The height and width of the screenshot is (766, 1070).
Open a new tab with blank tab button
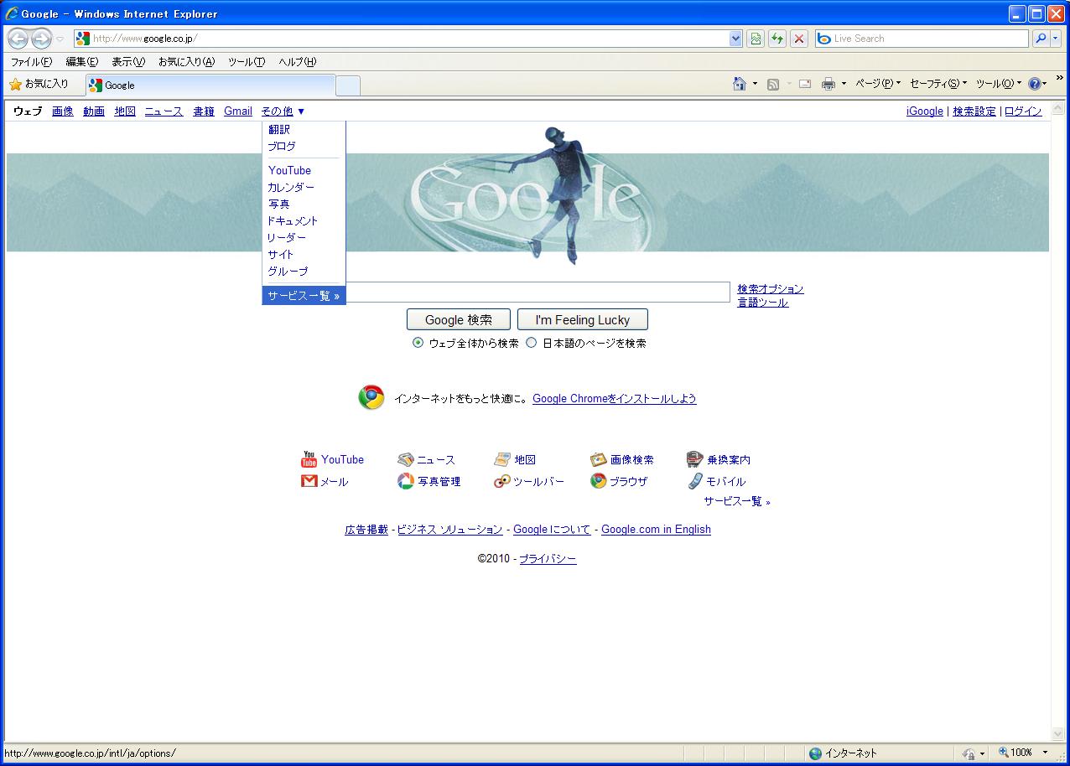point(348,85)
